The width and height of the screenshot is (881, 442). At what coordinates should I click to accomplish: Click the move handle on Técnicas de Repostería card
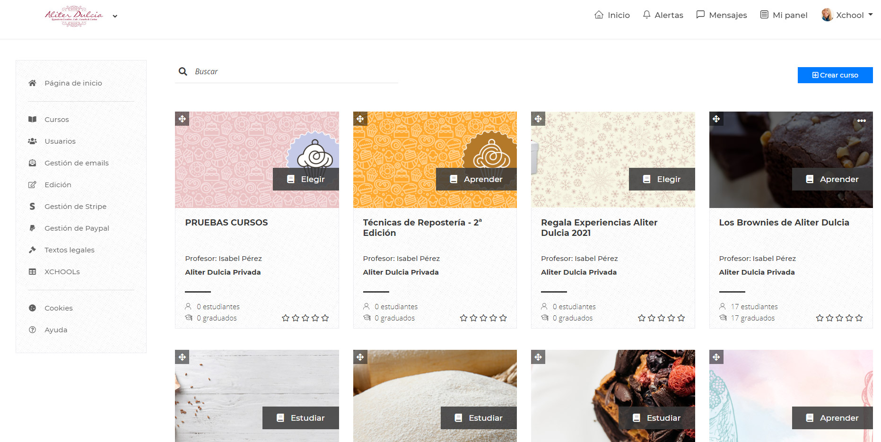click(360, 119)
